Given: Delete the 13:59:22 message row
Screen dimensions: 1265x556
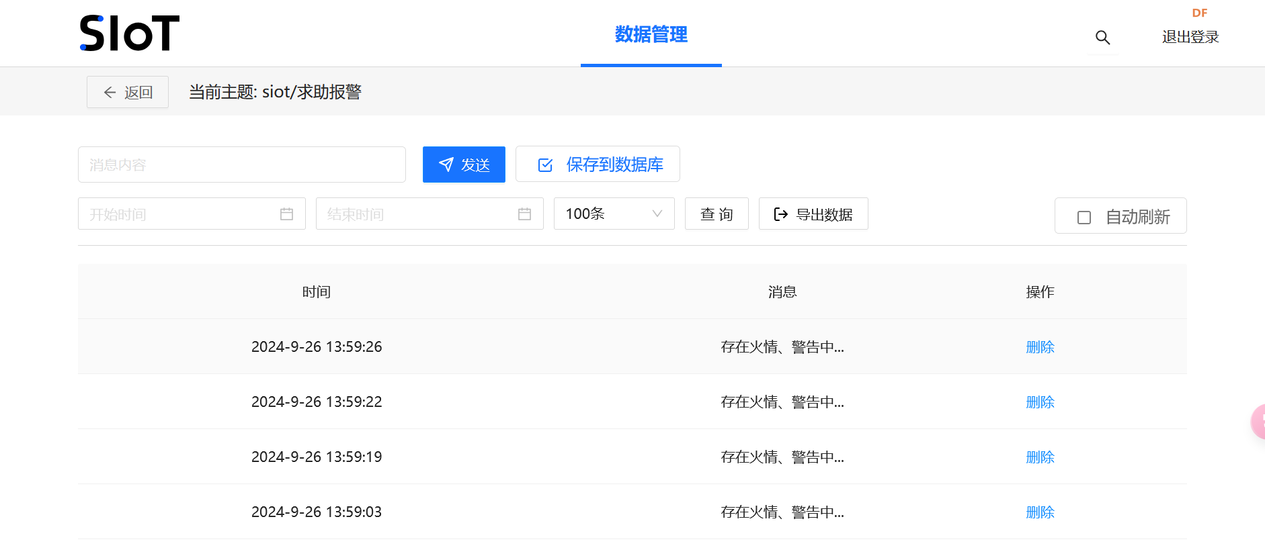Looking at the screenshot, I should pyautogui.click(x=1040, y=402).
